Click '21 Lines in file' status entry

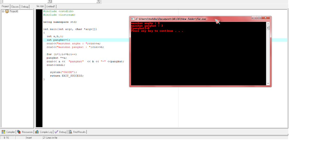point(50,138)
